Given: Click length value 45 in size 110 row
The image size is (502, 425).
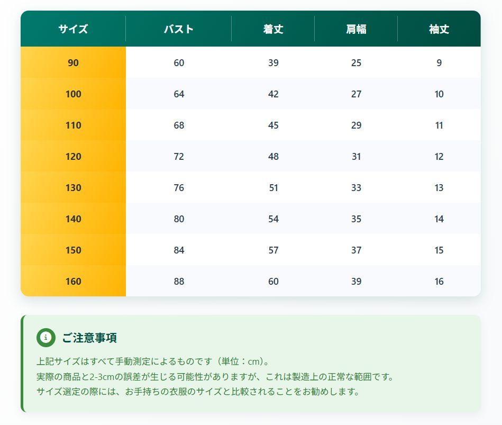Looking at the screenshot, I should click(273, 125).
